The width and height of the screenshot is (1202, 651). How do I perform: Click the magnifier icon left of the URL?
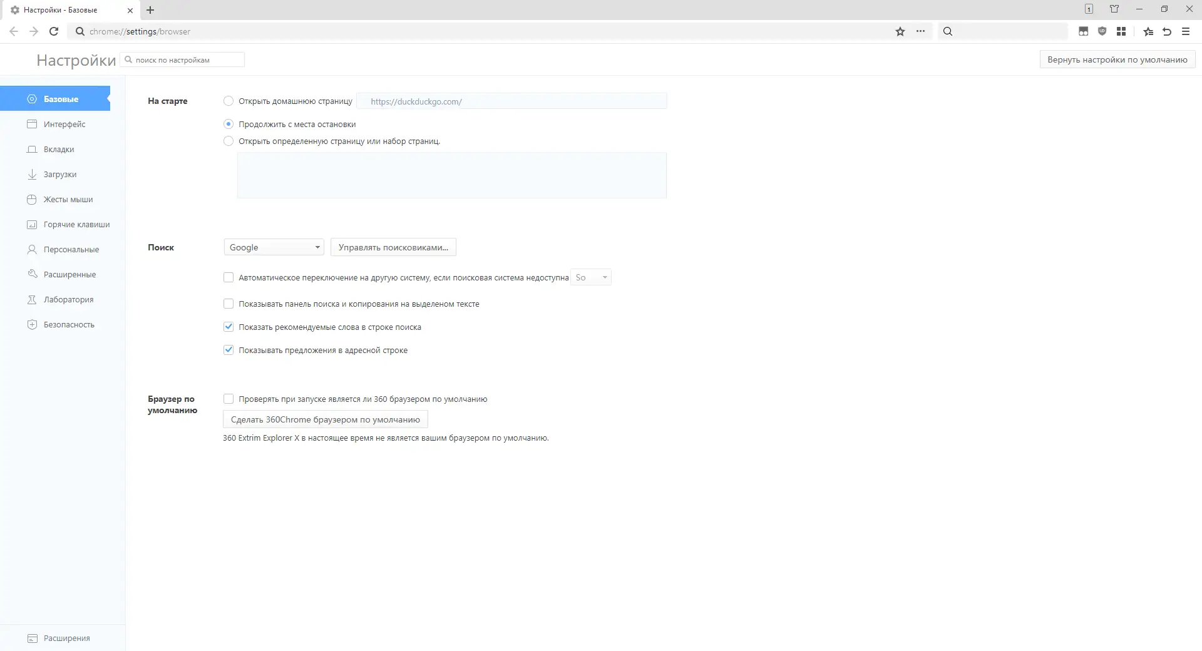point(80,31)
